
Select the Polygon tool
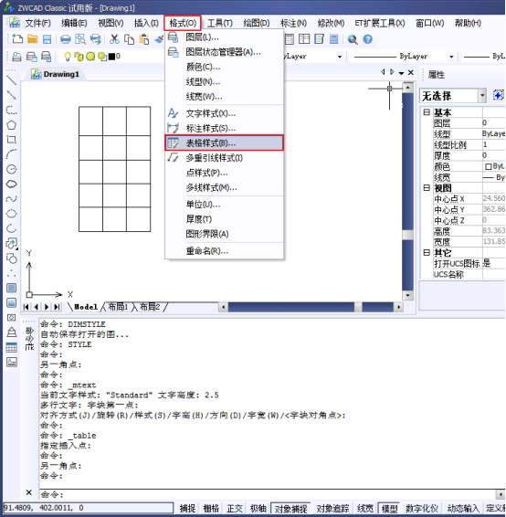point(11,125)
